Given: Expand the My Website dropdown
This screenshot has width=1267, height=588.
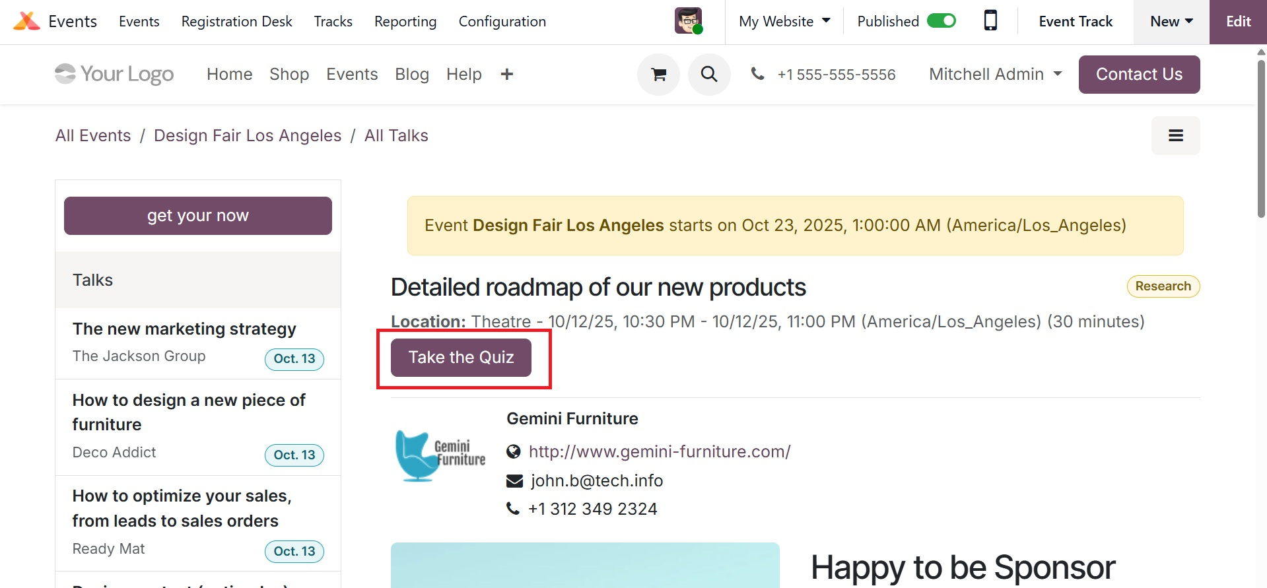Looking at the screenshot, I should click(784, 21).
